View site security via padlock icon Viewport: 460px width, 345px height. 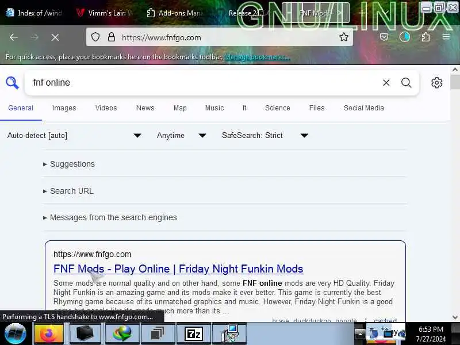111,37
